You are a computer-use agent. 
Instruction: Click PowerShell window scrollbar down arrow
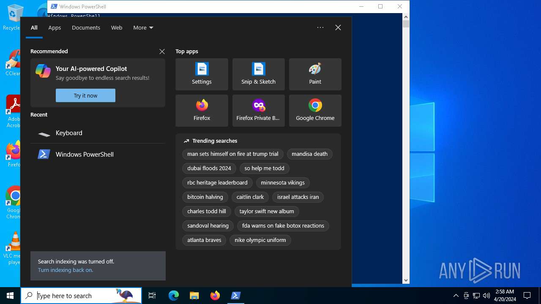406,280
